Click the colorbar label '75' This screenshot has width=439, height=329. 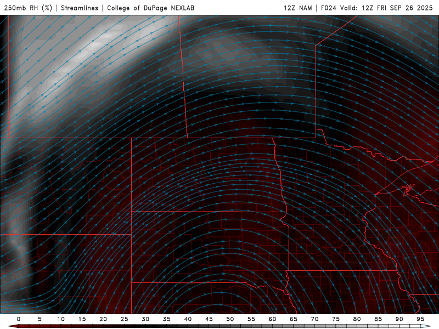pyautogui.click(x=336, y=319)
